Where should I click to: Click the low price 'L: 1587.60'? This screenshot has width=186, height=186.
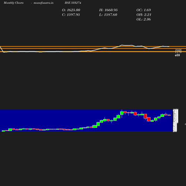click(x=108, y=15)
